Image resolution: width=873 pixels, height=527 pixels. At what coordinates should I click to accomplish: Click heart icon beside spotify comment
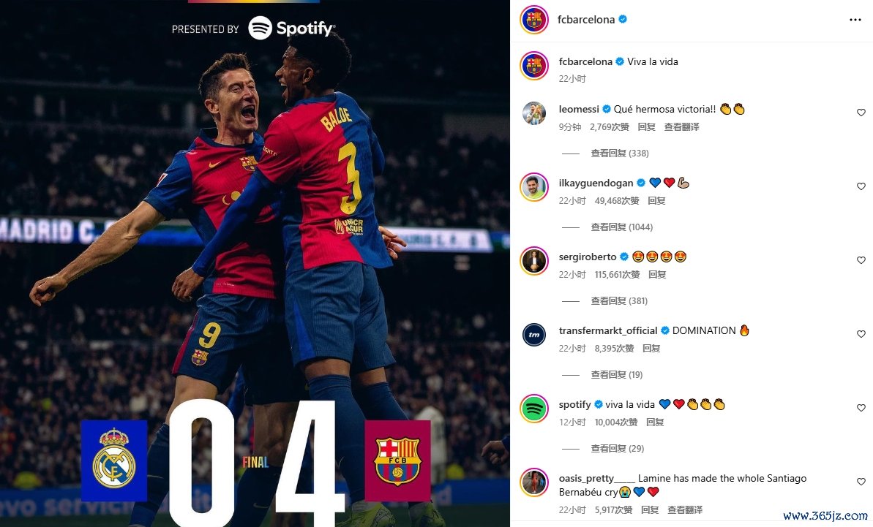pyautogui.click(x=861, y=408)
